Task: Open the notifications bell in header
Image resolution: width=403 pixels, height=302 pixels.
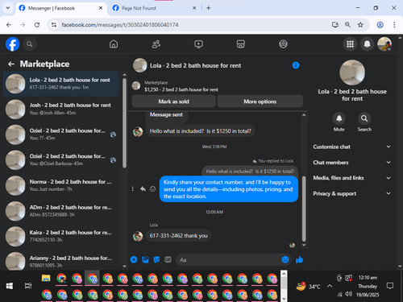Action: coord(368,44)
